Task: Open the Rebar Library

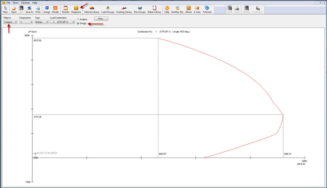Action: pos(154,9)
